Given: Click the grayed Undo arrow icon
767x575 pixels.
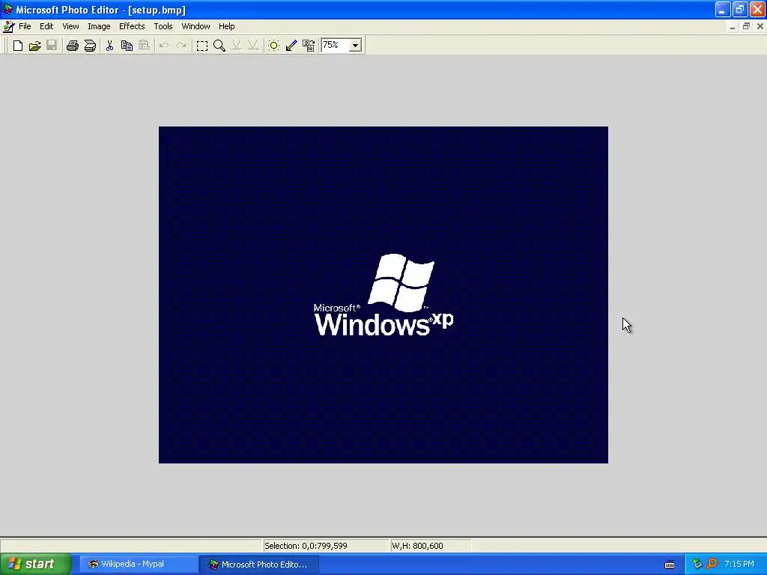Looking at the screenshot, I should (164, 46).
